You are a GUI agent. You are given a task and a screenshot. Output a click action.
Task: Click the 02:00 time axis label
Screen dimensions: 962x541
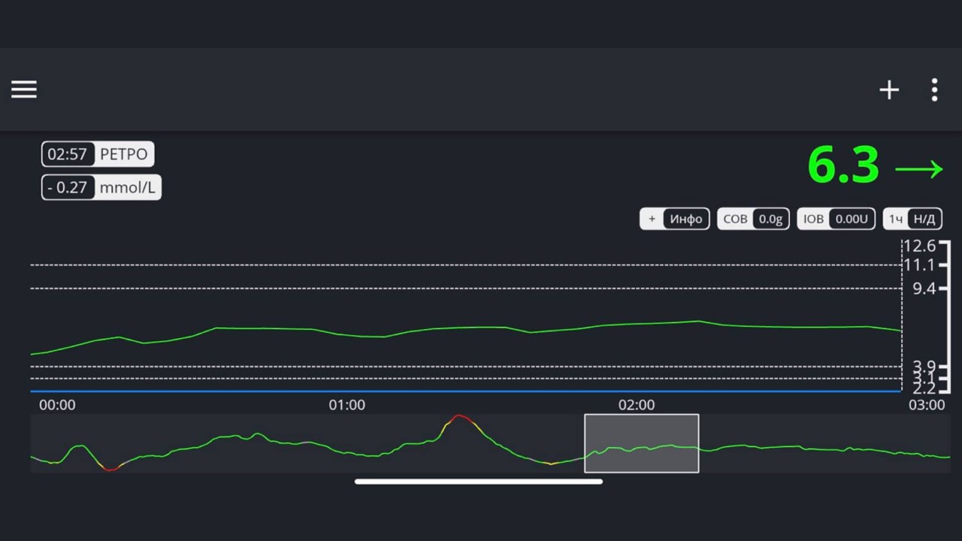coord(636,405)
